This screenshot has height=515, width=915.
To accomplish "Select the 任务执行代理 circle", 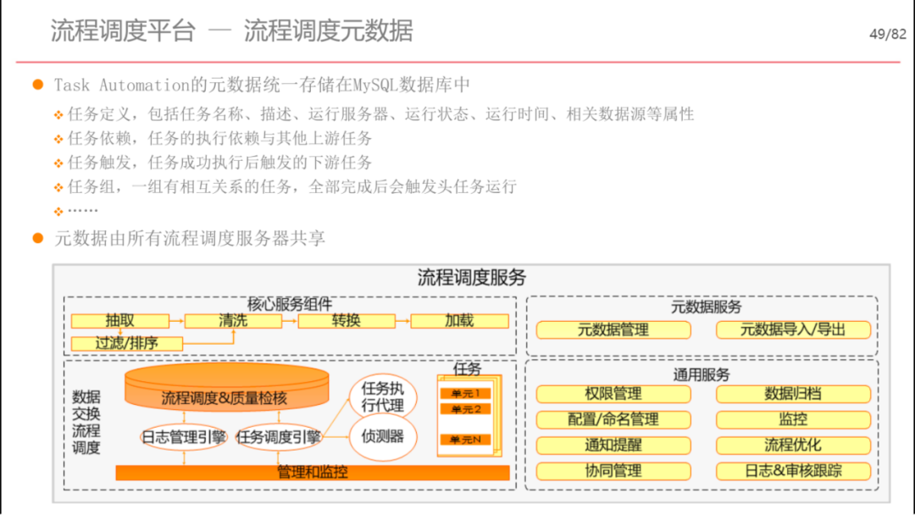I will [x=383, y=396].
